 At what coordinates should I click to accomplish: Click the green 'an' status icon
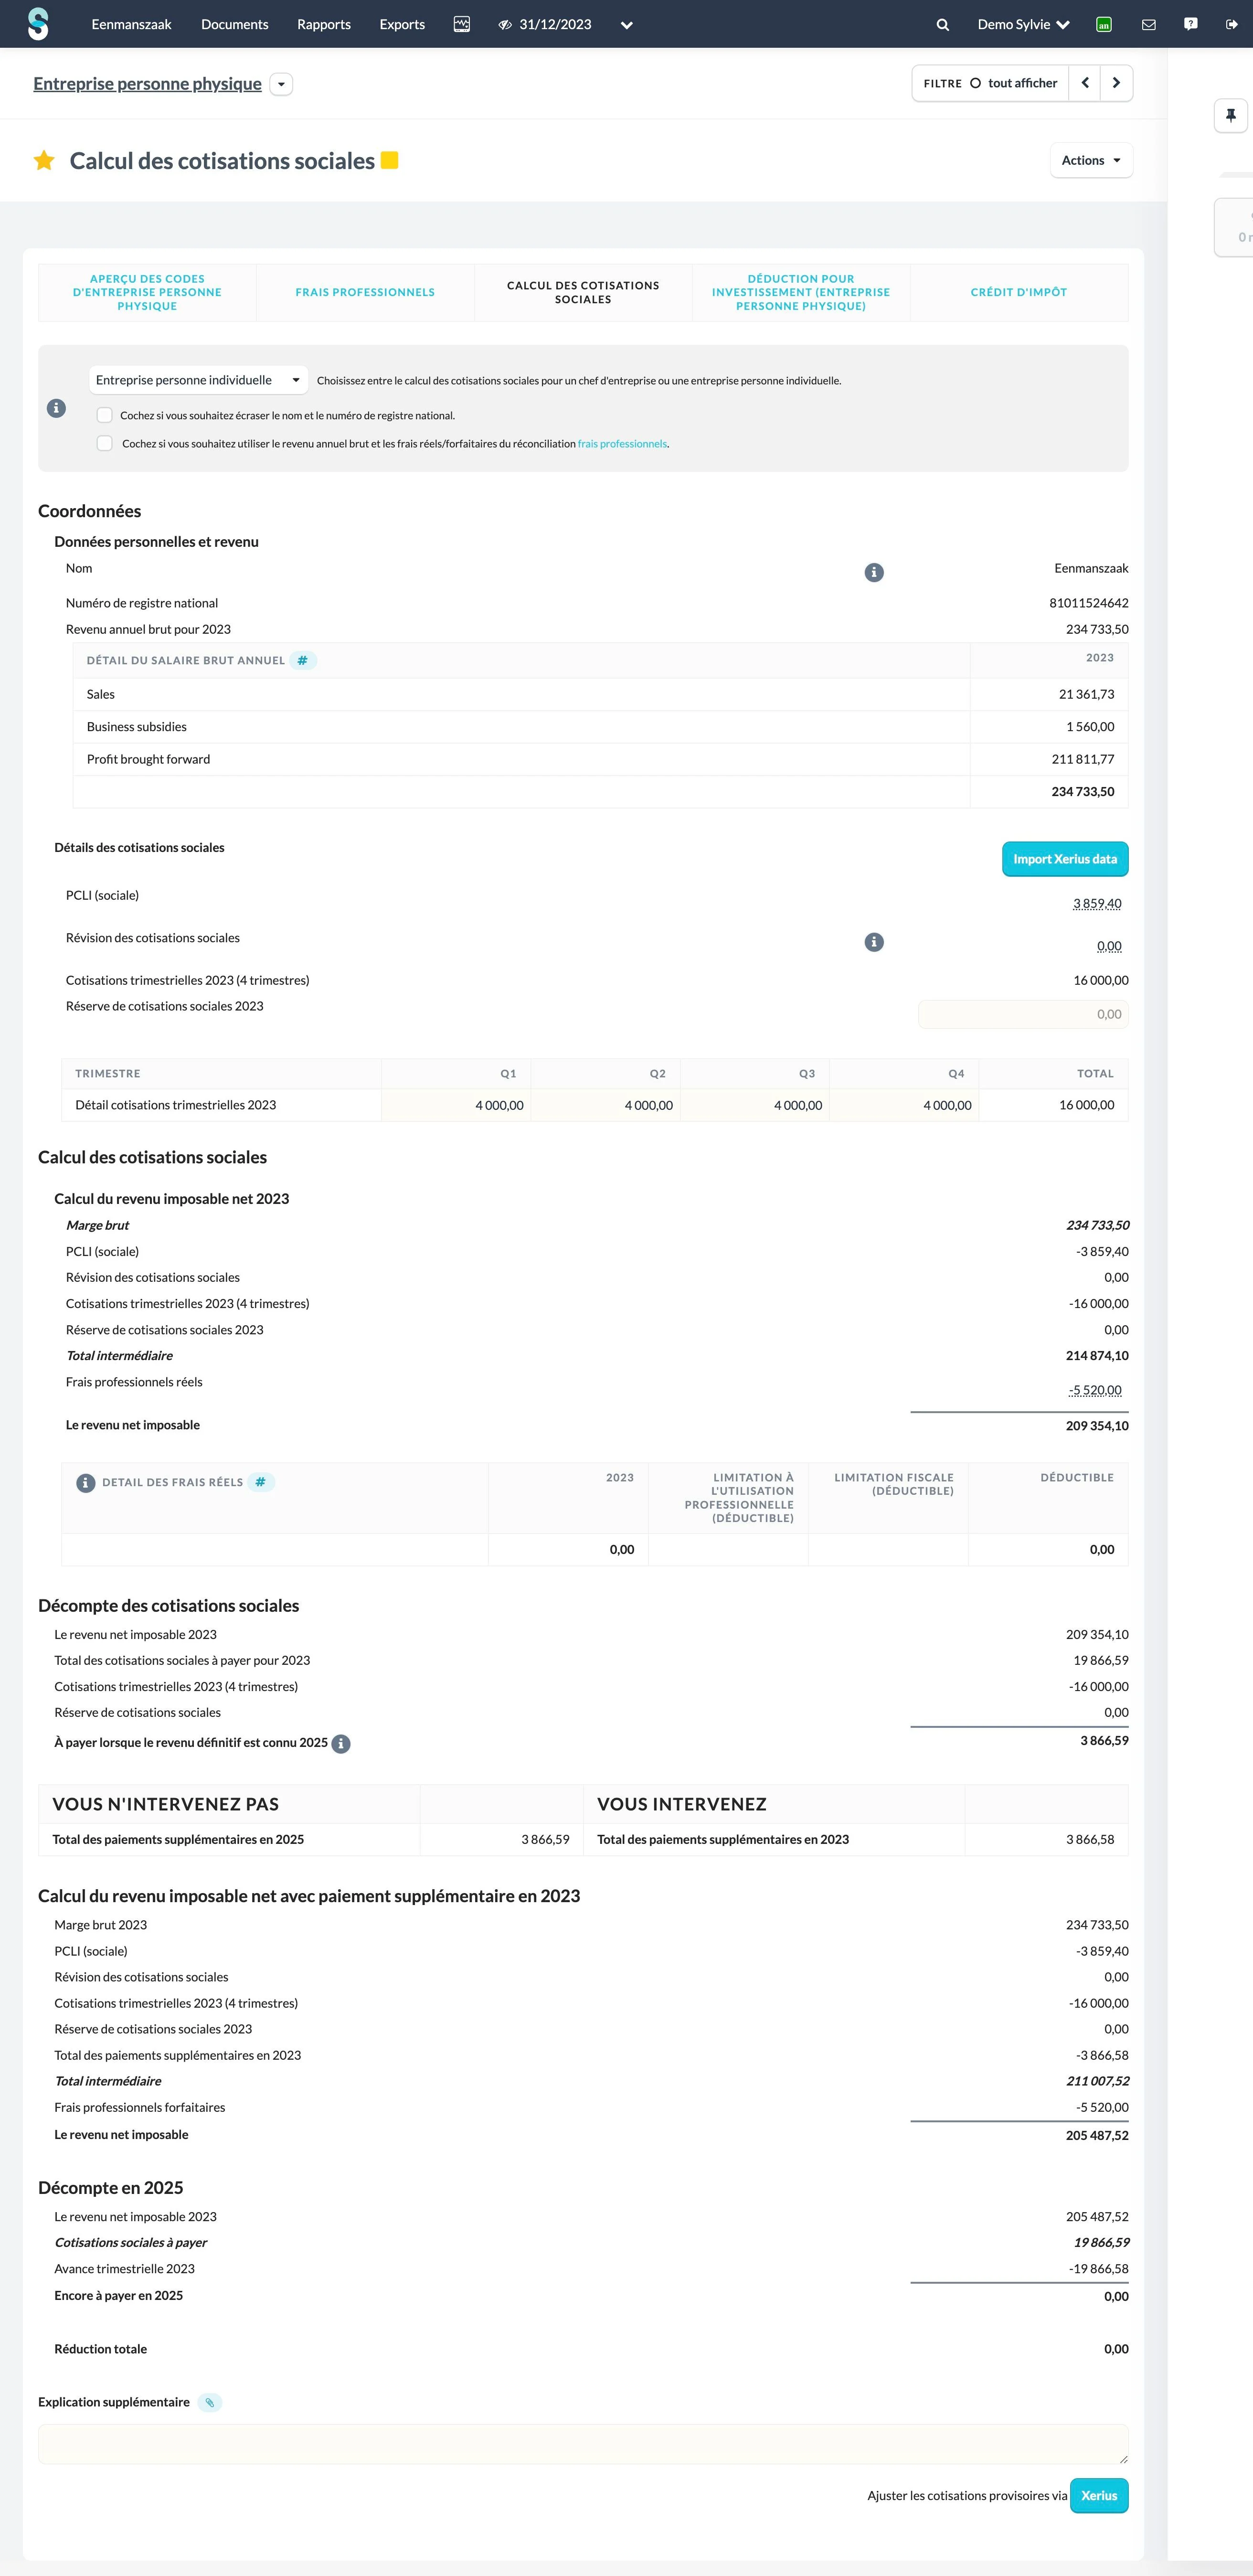point(1104,25)
